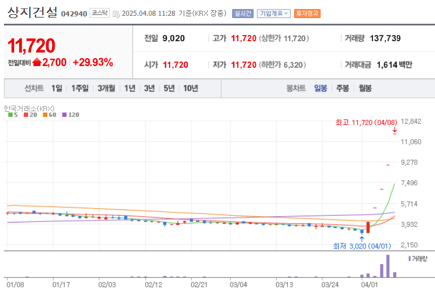Click the 선차트 section label

click(x=34, y=89)
